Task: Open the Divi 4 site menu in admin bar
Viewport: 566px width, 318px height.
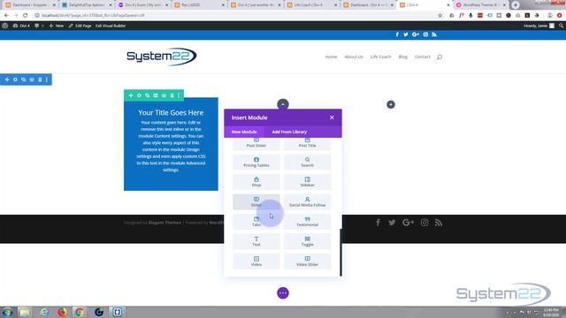Action: 21,26
